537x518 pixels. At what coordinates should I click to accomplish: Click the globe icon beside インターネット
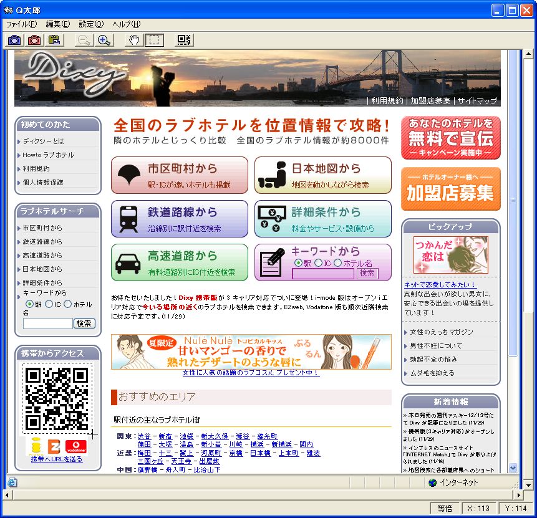[x=433, y=482]
